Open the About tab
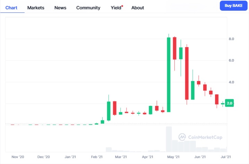This screenshot has height=164, width=249. click(x=138, y=8)
